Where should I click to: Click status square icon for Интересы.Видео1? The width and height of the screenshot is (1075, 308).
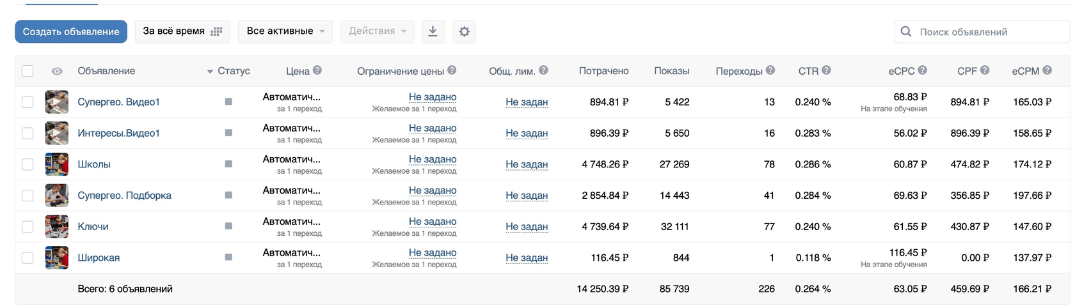pos(228,133)
